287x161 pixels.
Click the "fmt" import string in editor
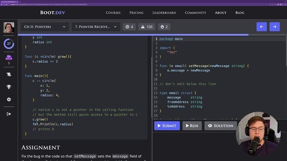(172, 52)
